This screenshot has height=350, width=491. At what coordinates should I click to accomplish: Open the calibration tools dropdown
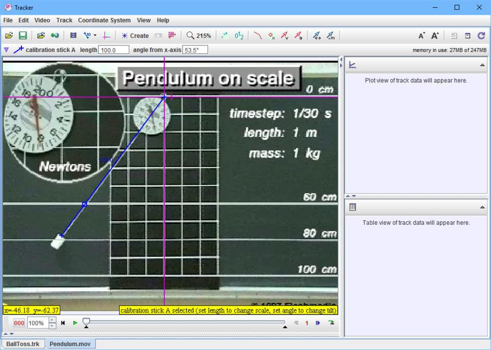coord(90,36)
